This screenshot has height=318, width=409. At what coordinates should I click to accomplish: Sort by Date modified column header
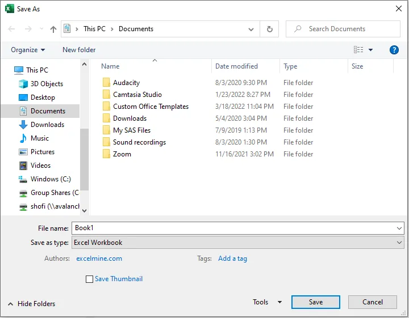pos(236,66)
